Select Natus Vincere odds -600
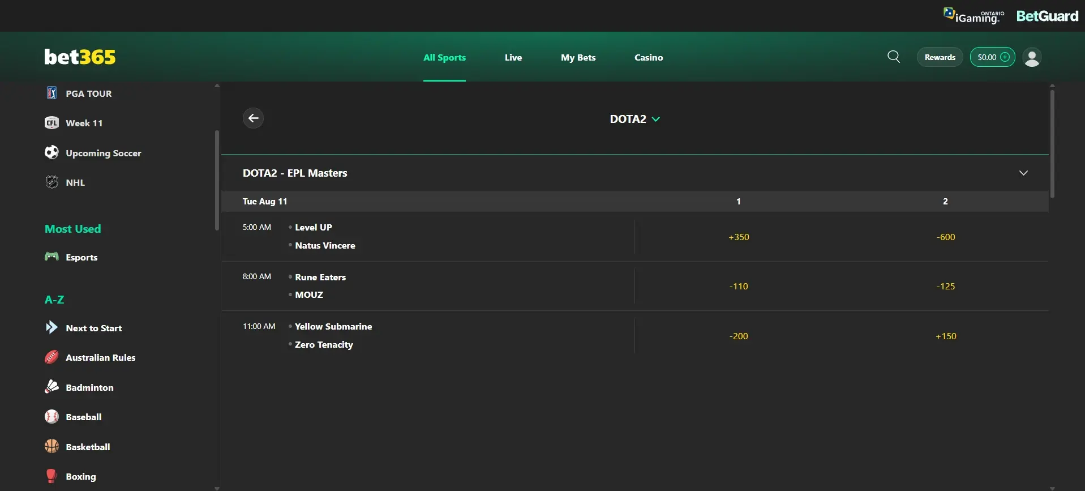 [945, 237]
